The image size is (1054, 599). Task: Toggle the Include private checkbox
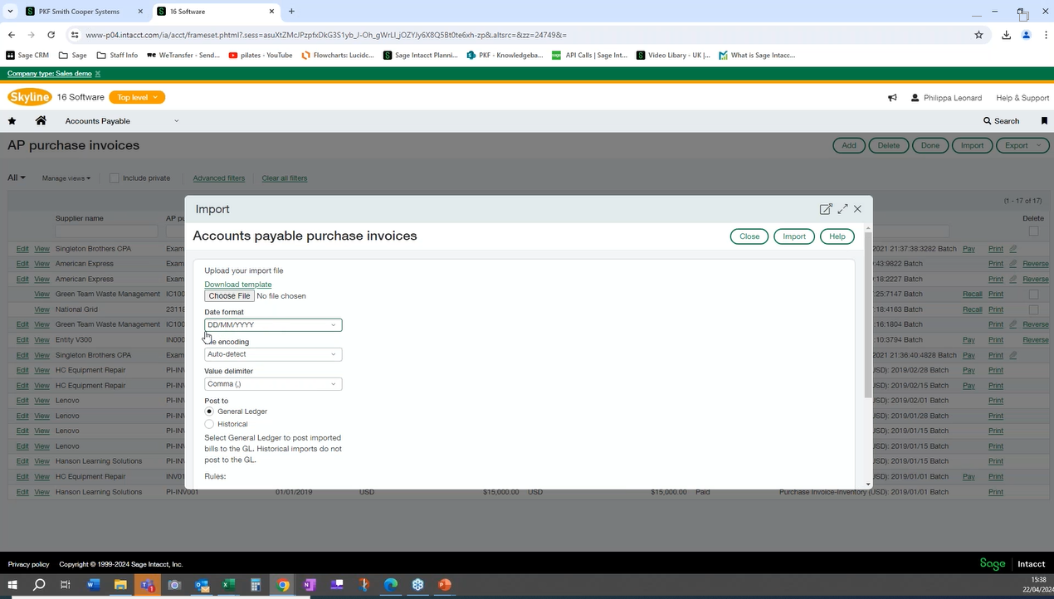115,178
